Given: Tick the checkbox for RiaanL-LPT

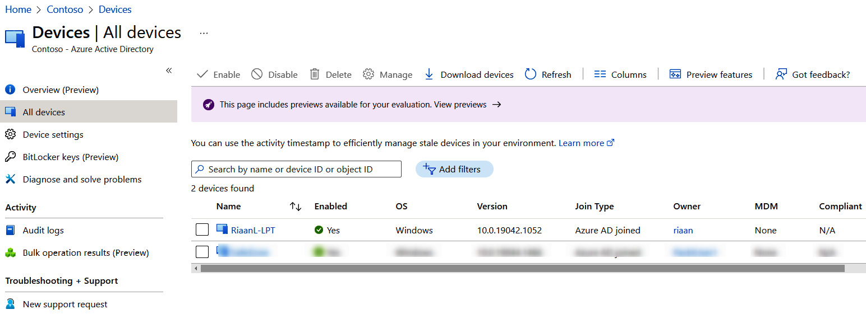Looking at the screenshot, I should [x=202, y=229].
